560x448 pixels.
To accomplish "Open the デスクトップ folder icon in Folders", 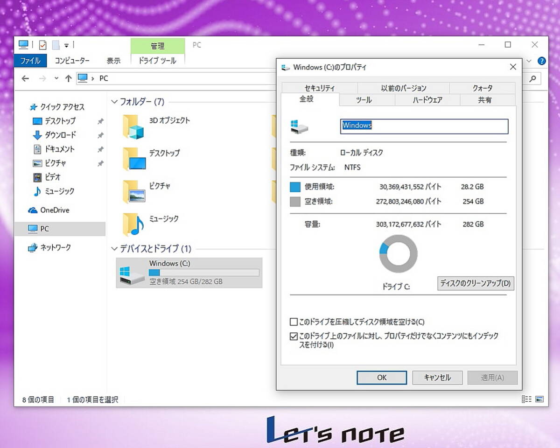I will [134, 160].
